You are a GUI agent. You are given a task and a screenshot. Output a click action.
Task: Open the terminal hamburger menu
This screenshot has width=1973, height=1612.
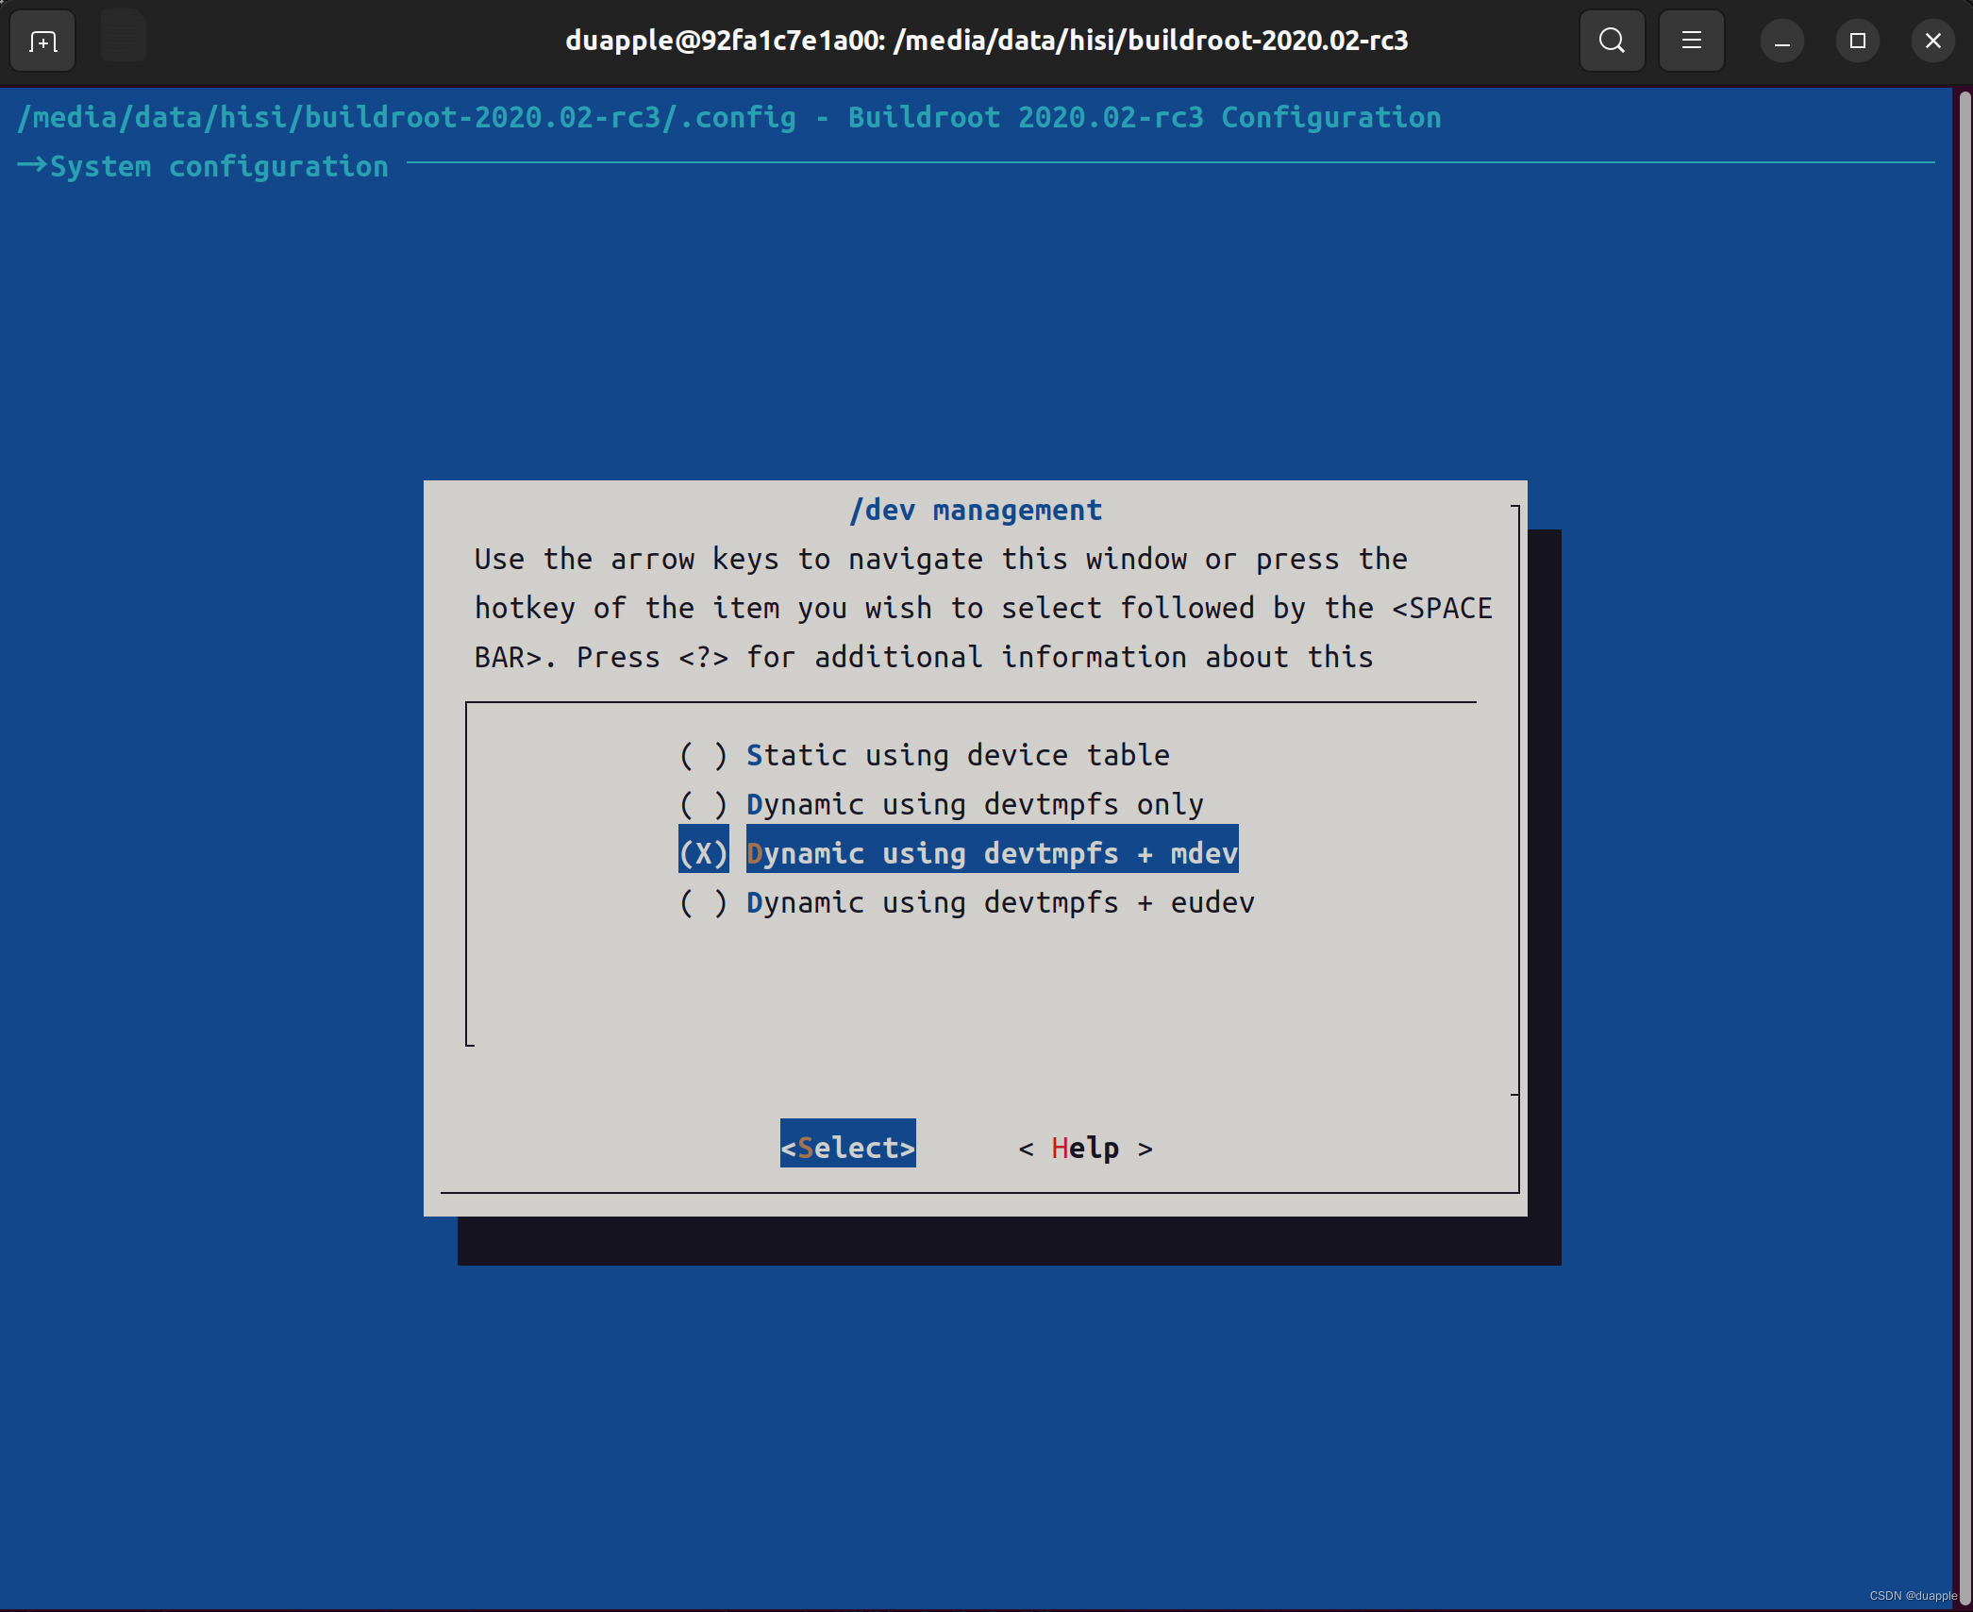click(1691, 40)
